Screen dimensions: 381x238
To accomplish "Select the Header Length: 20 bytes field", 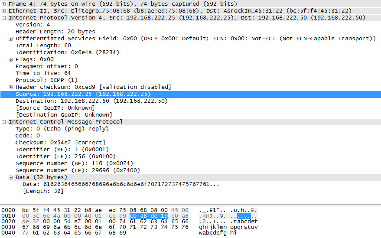I will [x=55, y=32].
